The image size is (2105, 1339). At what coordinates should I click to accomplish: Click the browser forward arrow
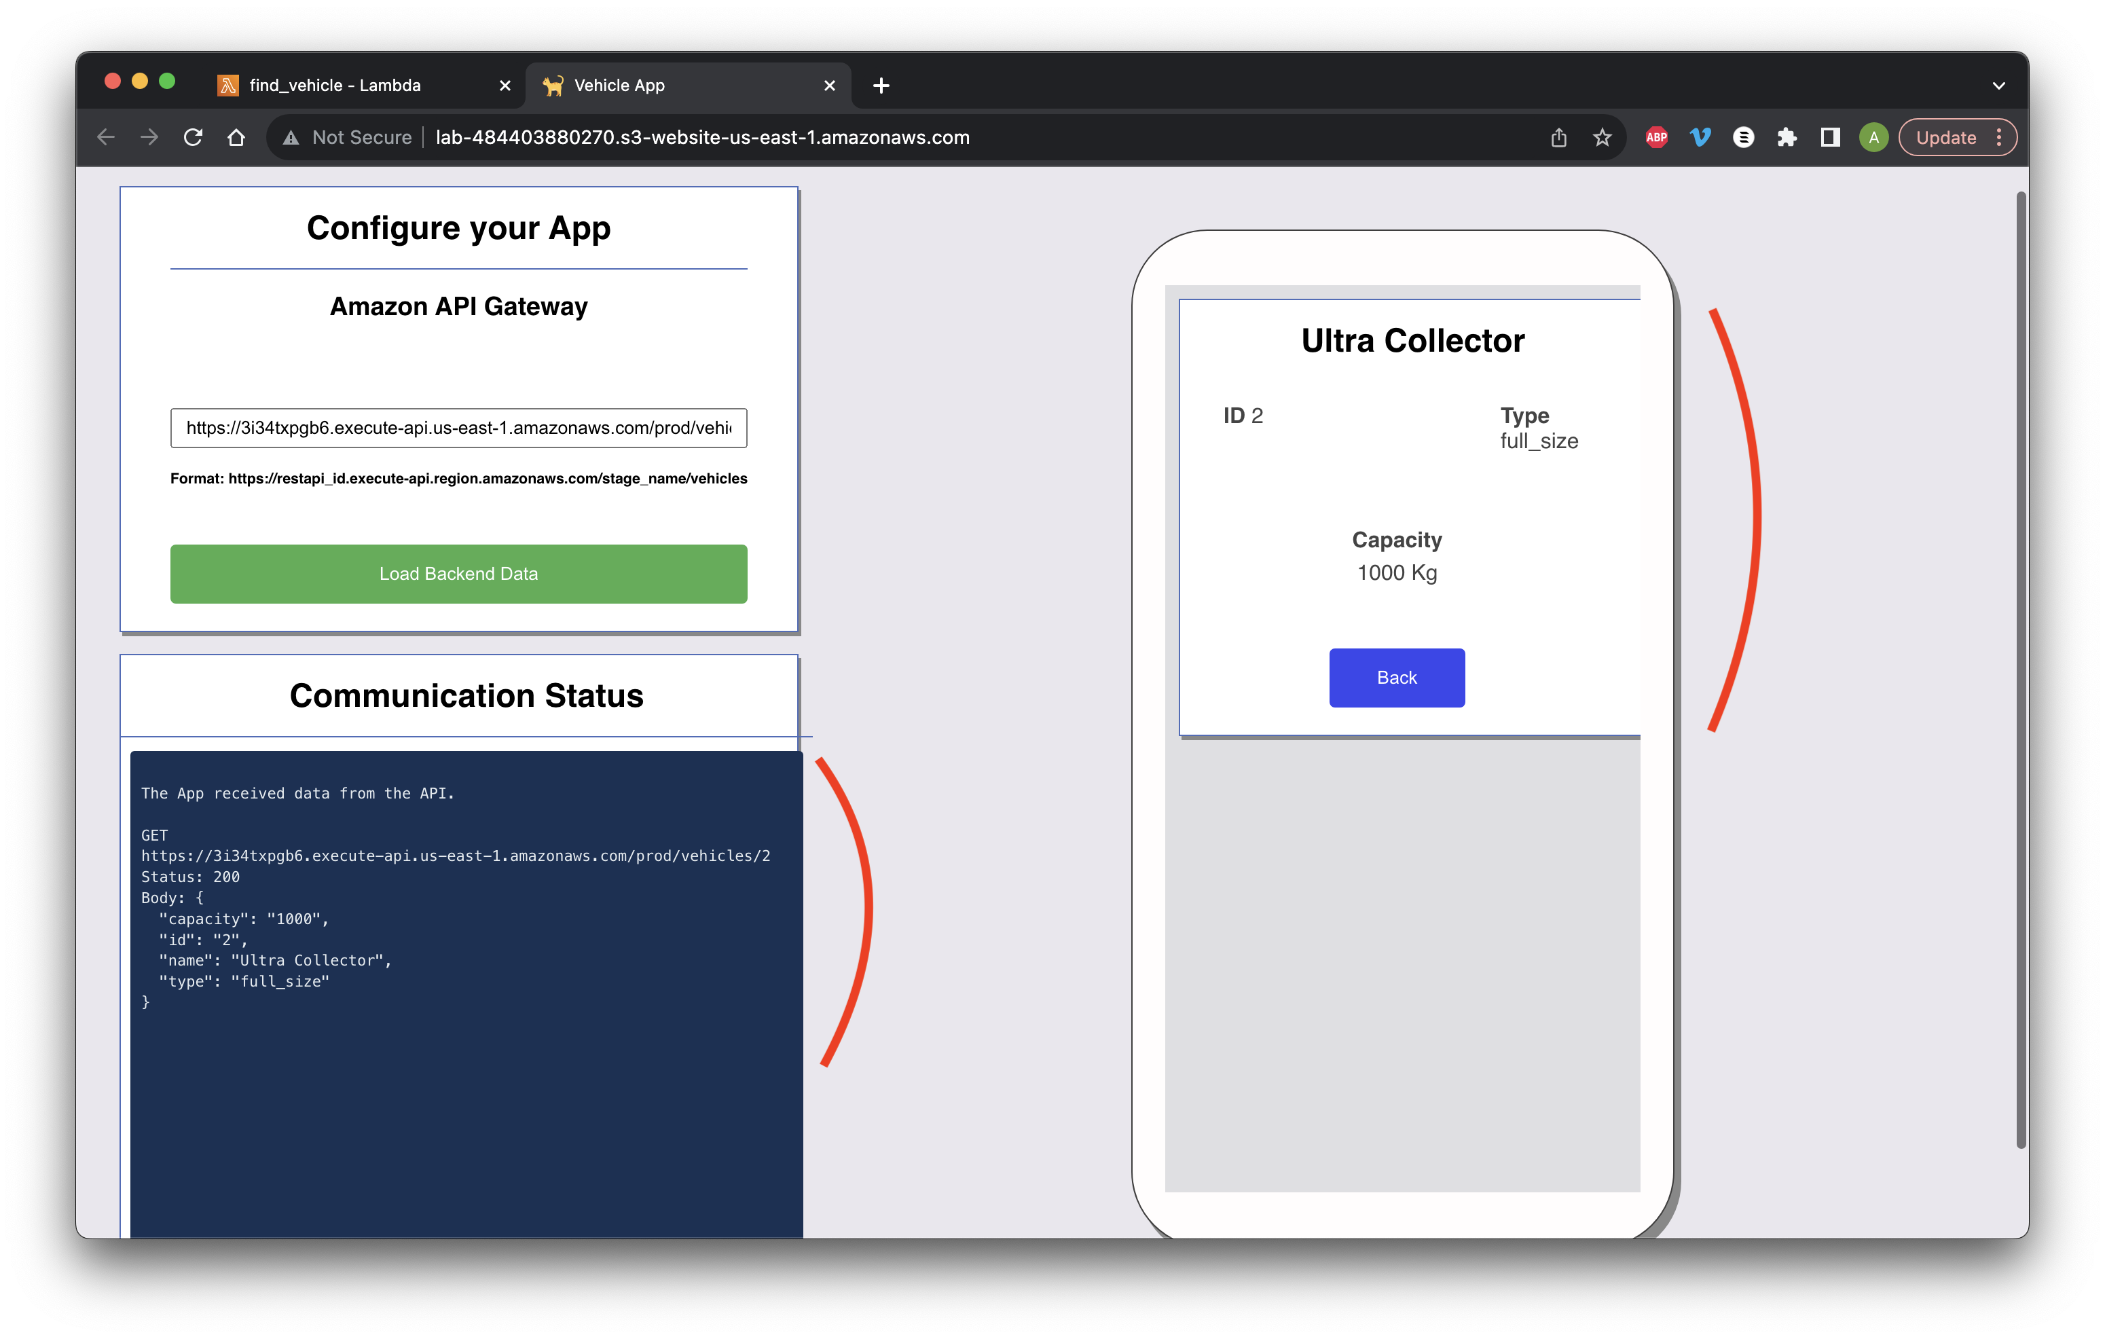149,137
